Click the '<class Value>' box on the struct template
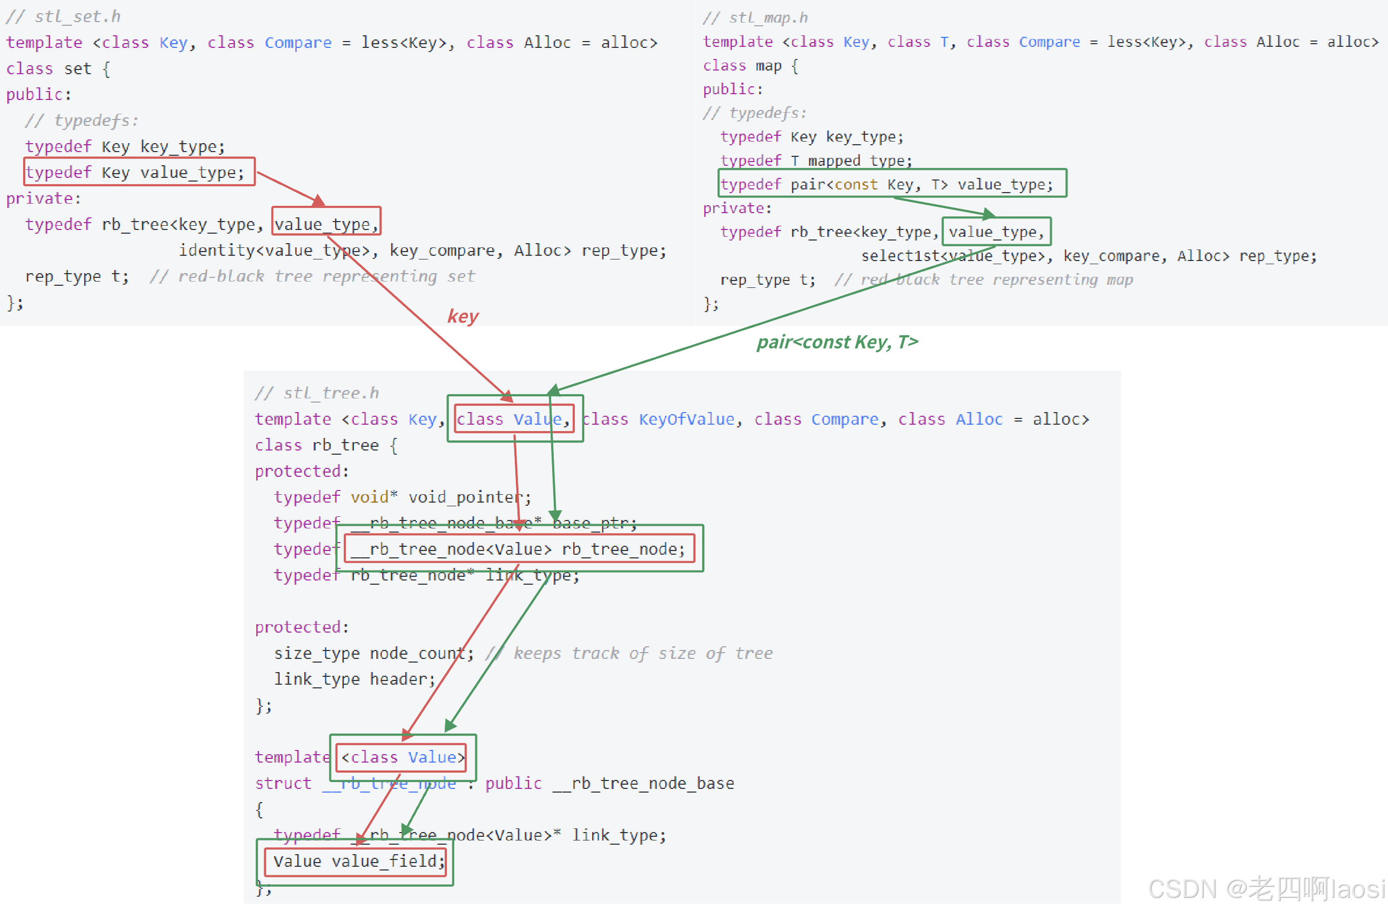Viewport: 1388px width, 911px height. click(403, 757)
